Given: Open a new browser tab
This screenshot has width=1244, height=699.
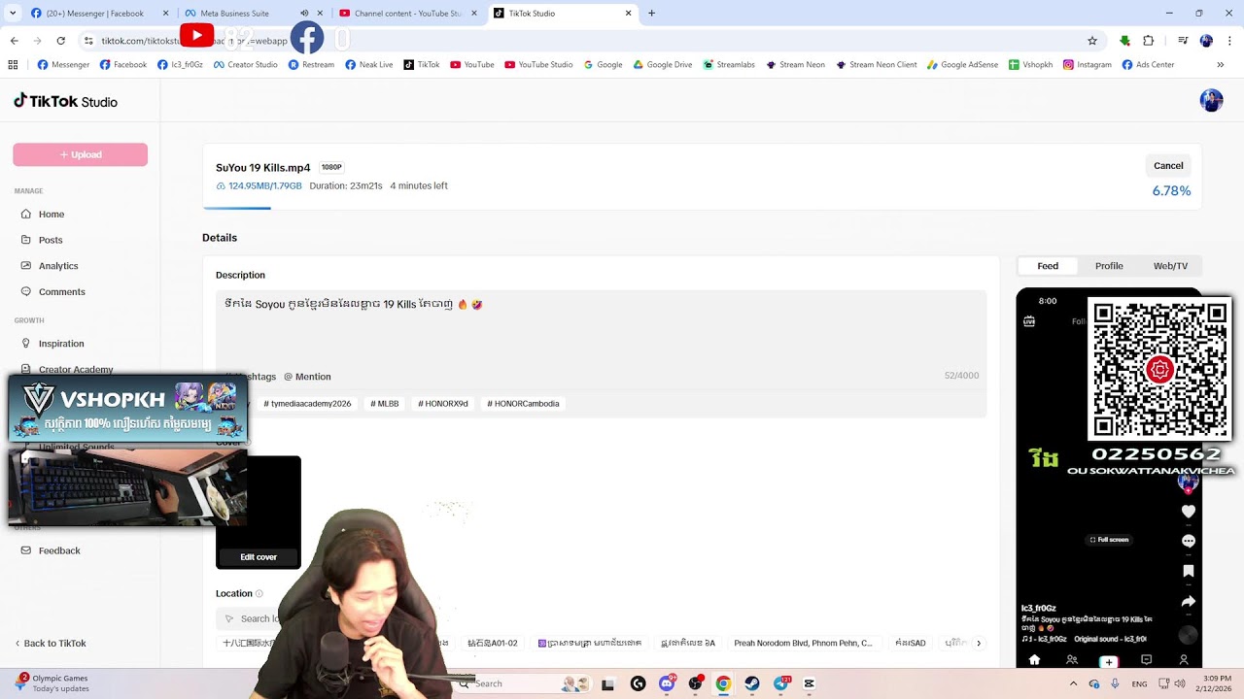Looking at the screenshot, I should [x=651, y=14].
